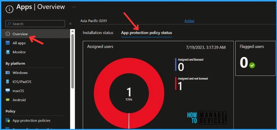Click the red donut chart ring
This screenshot has height=130, width=277.
(102, 93)
